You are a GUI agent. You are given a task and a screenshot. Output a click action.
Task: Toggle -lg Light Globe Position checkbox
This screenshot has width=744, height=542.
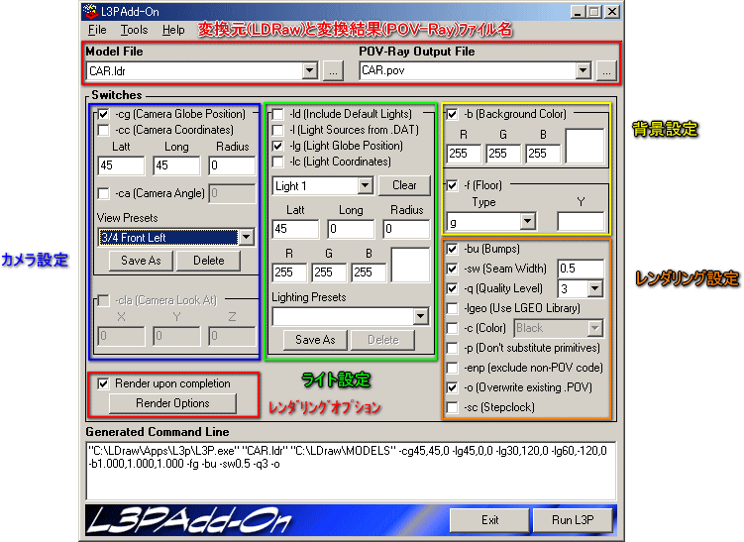point(278,147)
